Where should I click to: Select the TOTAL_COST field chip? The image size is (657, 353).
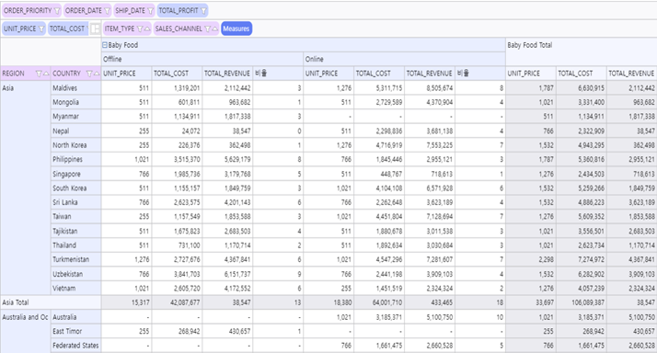point(68,28)
